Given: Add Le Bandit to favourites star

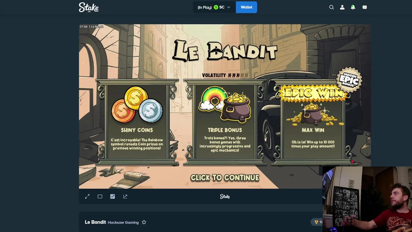Looking at the screenshot, I should [x=144, y=222].
